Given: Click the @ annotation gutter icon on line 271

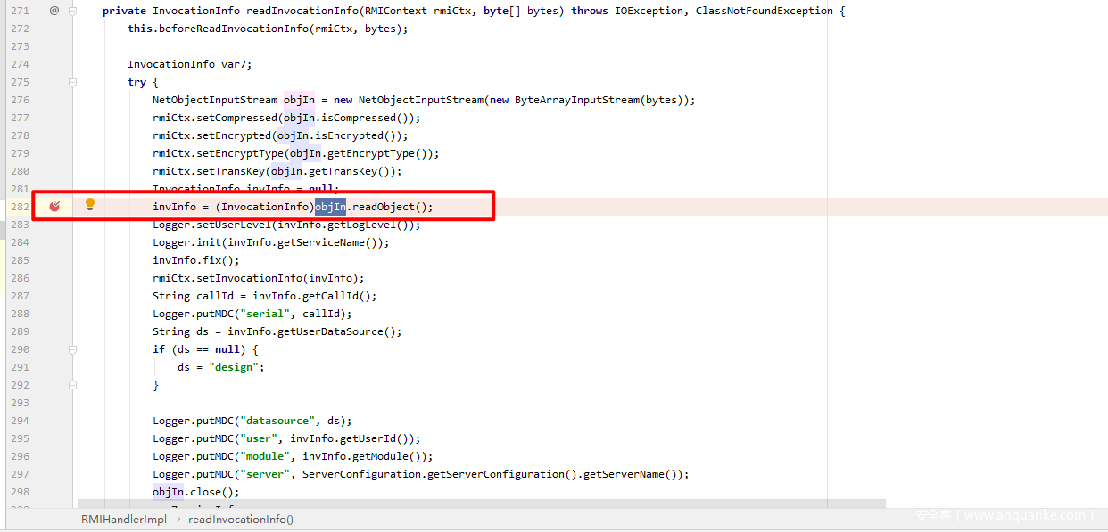Looking at the screenshot, I should pos(54,11).
